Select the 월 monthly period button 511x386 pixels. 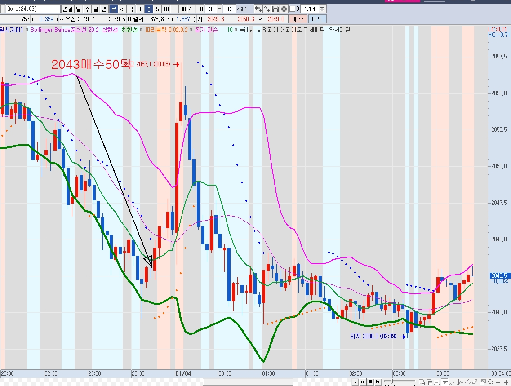96,9
